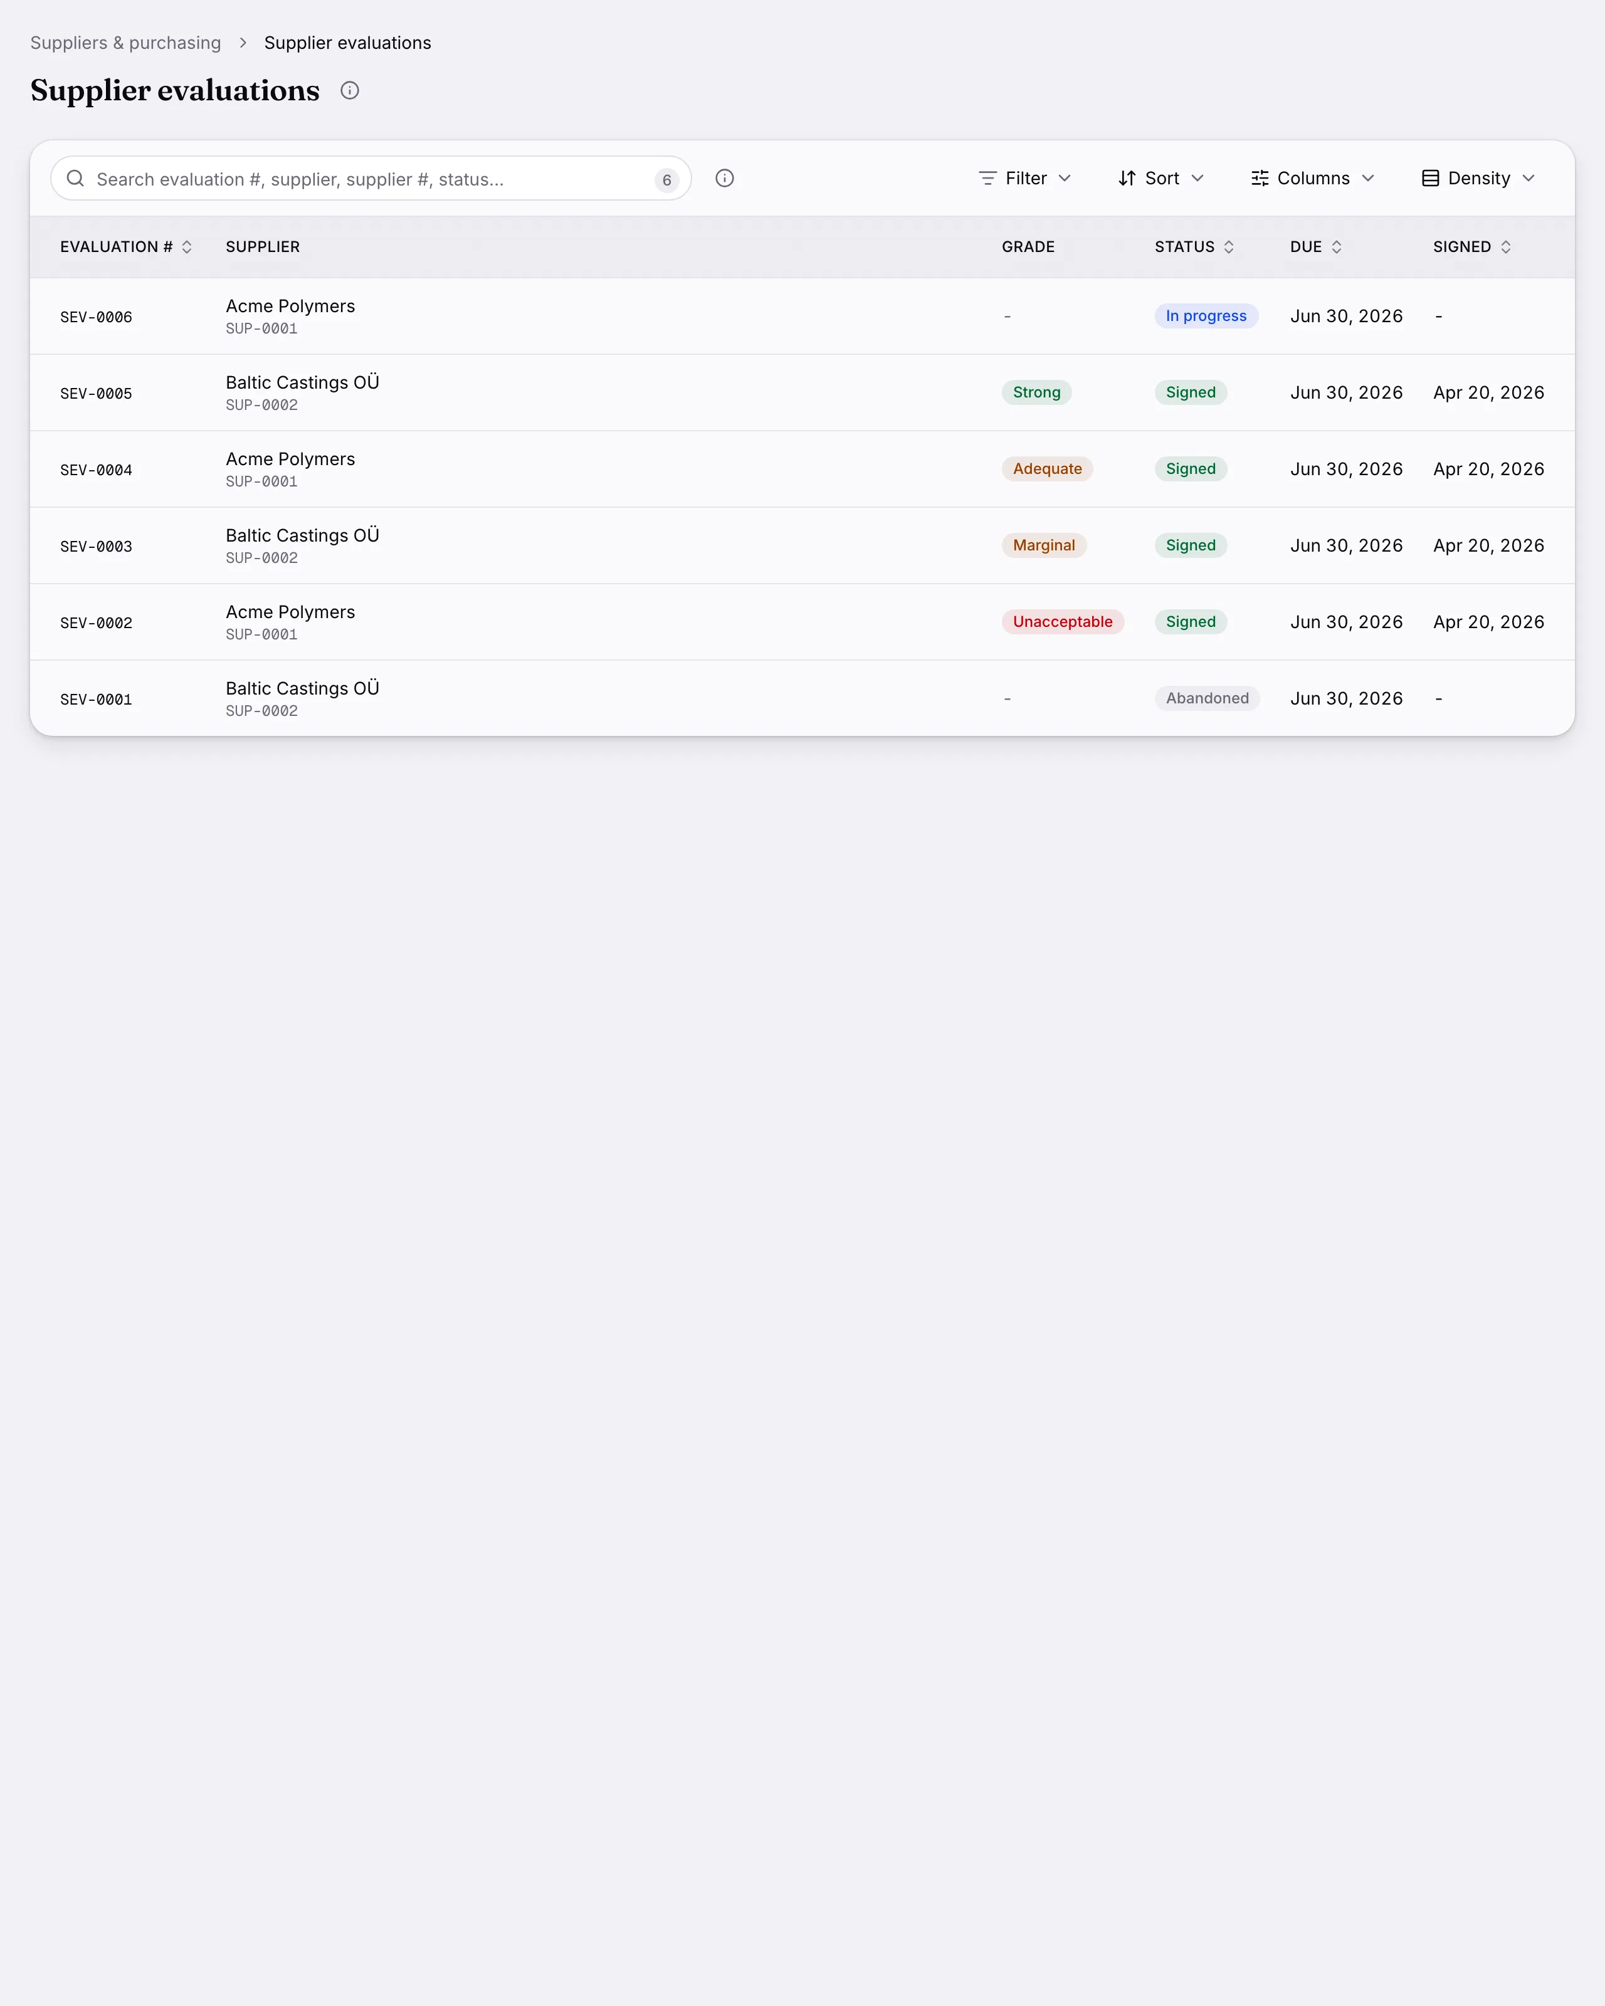Click SUP-0002 under SEV-0001 row
This screenshot has width=1605, height=2006.
[261, 711]
